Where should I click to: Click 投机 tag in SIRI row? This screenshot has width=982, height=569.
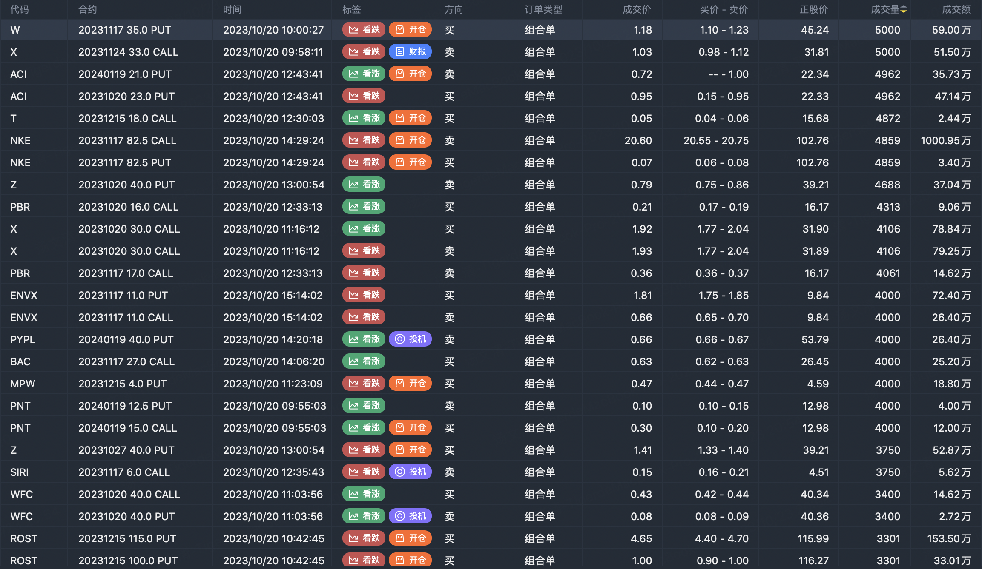coord(410,472)
